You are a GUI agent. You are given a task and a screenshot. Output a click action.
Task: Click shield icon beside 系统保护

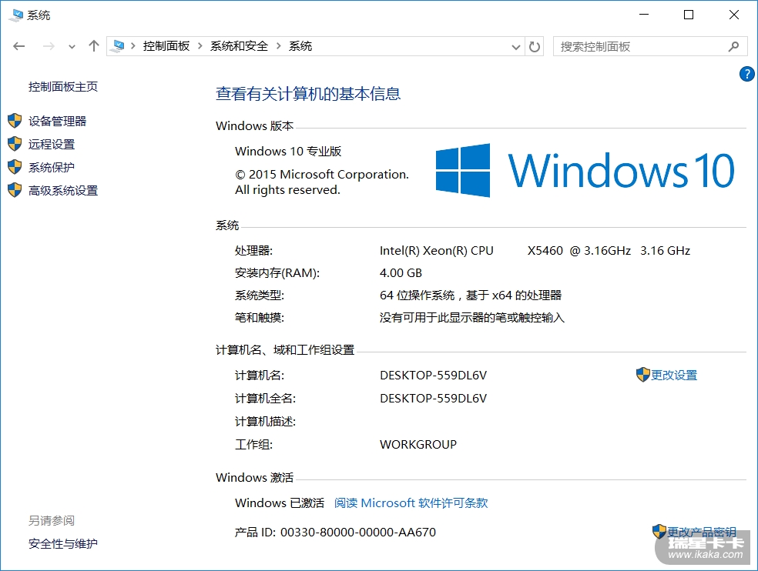(15, 167)
